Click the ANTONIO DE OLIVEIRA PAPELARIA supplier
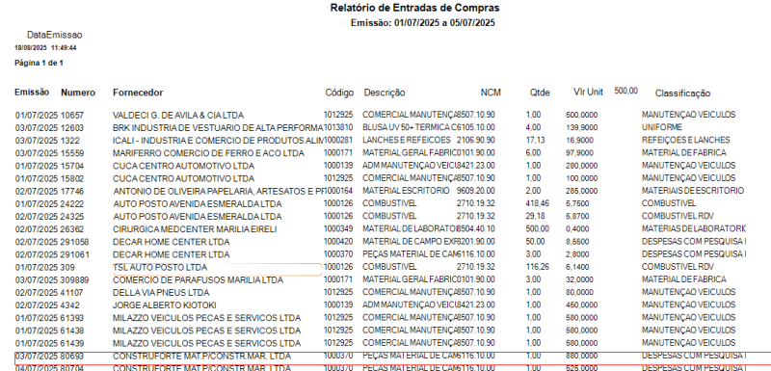Image resolution: width=771 pixels, height=371 pixels. (x=218, y=191)
